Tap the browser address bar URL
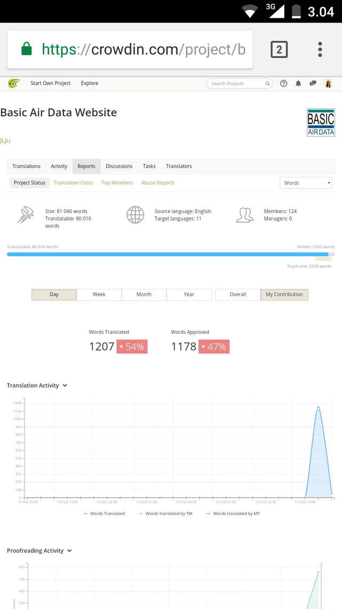Viewport: 342px width, 609px height. coord(143,49)
